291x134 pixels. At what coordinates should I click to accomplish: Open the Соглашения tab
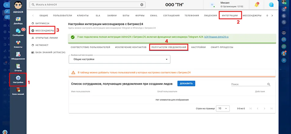tap(171, 16)
